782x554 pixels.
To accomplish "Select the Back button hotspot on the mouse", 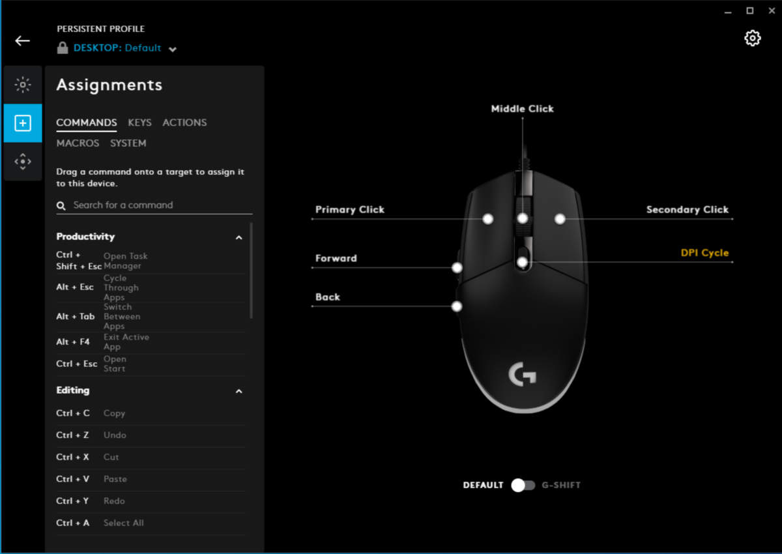I will (x=456, y=305).
